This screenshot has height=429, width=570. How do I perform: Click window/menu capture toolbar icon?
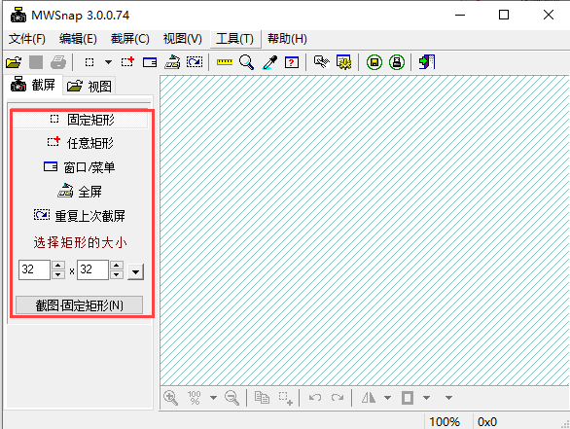[150, 62]
